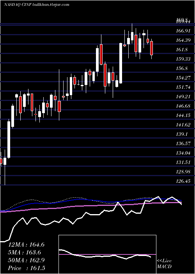Click inside the Live MACD inset chart
This screenshot has width=195, height=274.
click(107, 254)
